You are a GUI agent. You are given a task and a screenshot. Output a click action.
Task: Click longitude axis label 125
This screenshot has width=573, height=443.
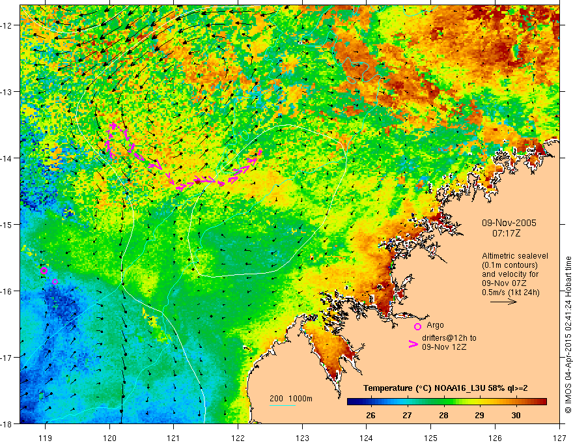[431, 438]
